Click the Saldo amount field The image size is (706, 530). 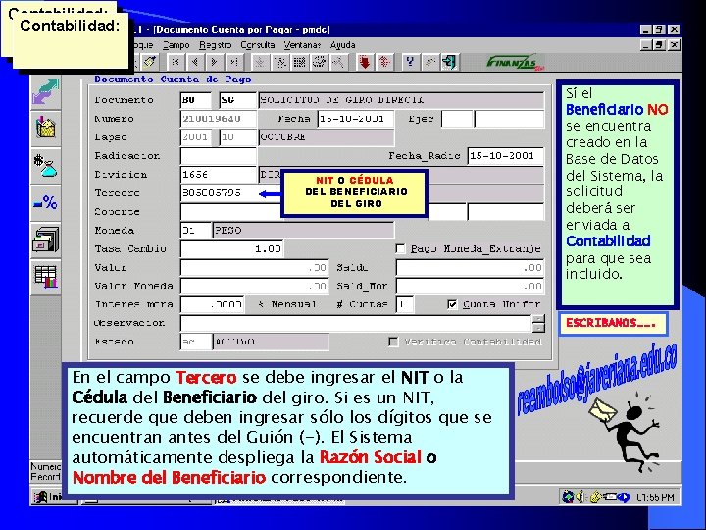(x=470, y=268)
